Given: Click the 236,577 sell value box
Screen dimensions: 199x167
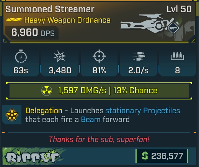Looking at the screenshot, I should tap(162, 156).
